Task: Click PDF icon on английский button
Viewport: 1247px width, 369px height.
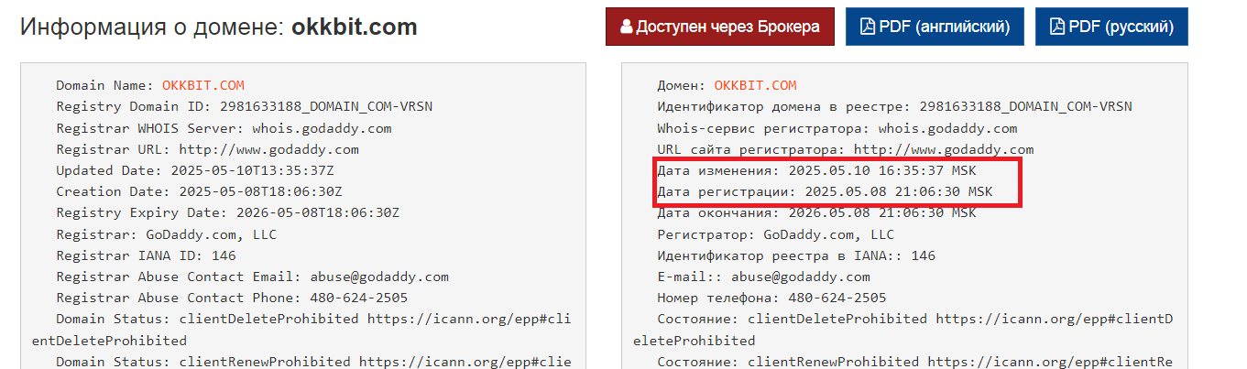Action: click(x=868, y=27)
